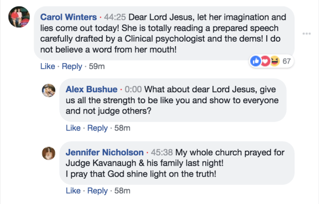Like Carol Winters' comment
Image resolution: width=319 pixels, height=204 pixels.
[x=47, y=66]
